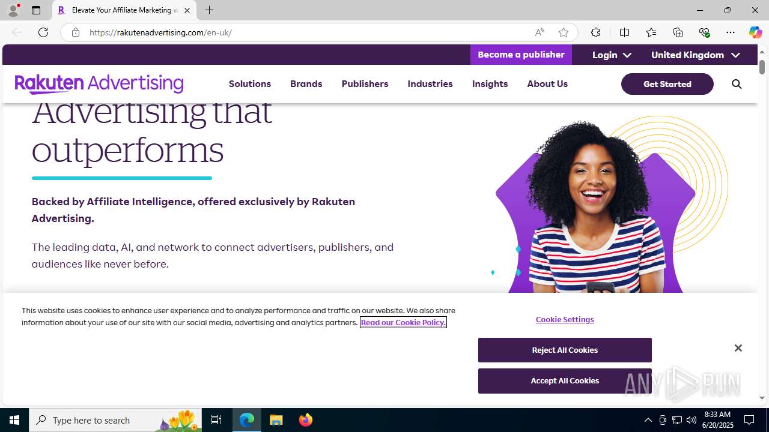The height and width of the screenshot is (432, 769).
Task: Refresh the current page
Action: tap(43, 32)
